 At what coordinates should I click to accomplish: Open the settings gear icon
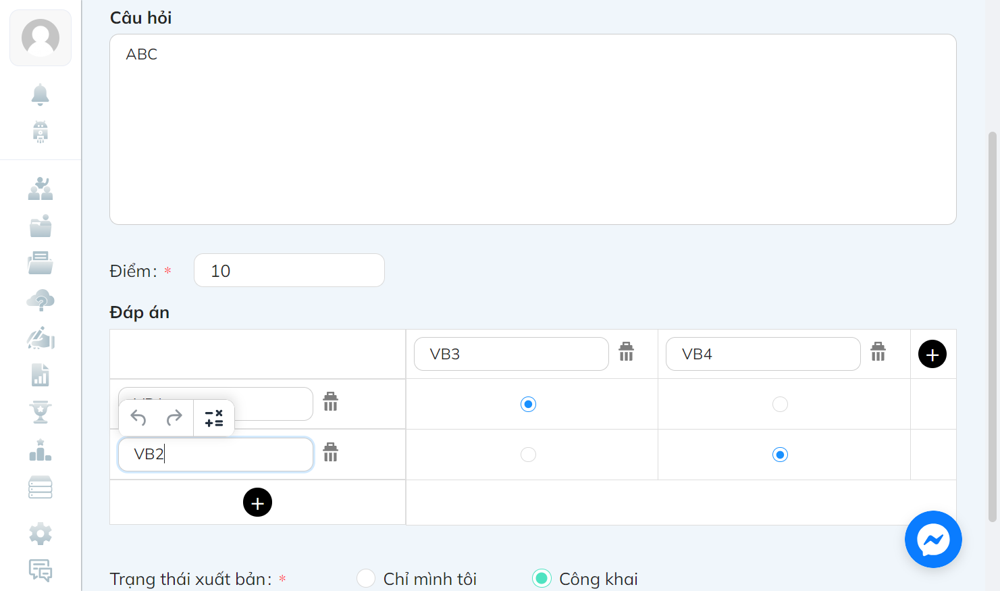(x=41, y=534)
